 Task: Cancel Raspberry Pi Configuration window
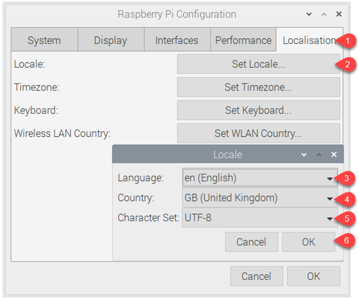(x=256, y=276)
